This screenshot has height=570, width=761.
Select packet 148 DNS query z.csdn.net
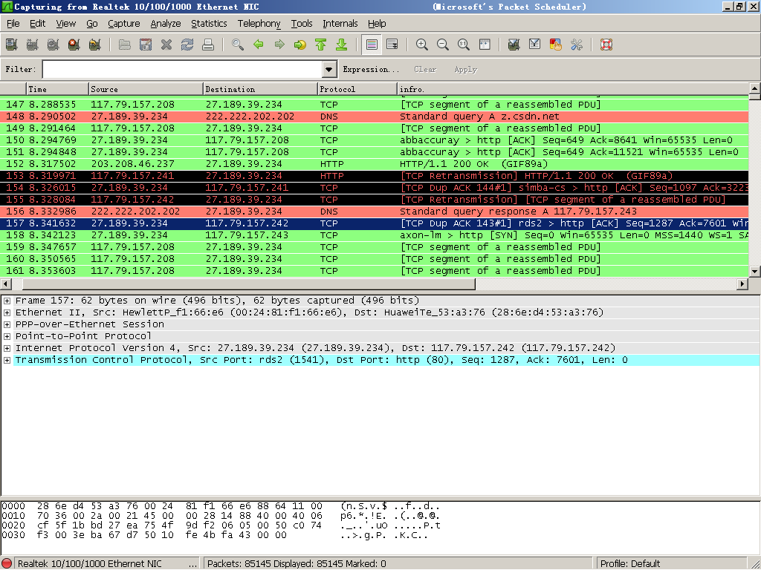375,117
